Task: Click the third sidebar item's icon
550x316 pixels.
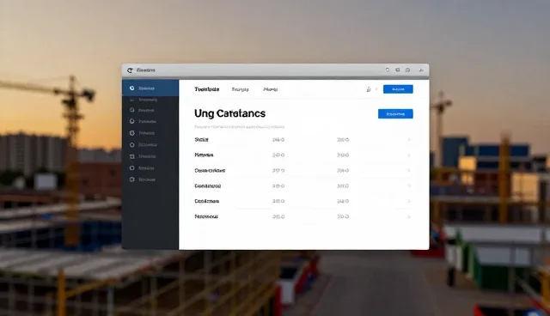Action: tap(131, 110)
